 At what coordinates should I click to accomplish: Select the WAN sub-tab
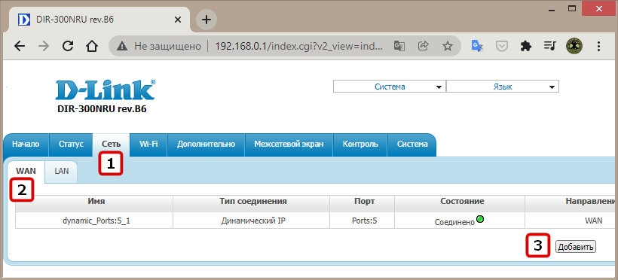click(26, 172)
